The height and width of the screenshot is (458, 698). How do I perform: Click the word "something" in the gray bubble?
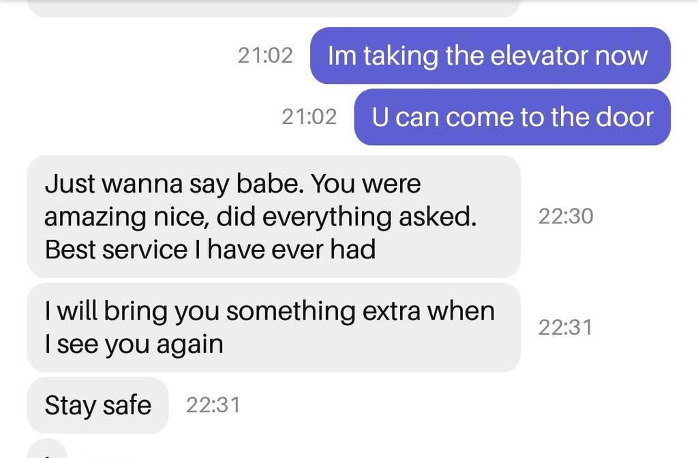tap(290, 311)
